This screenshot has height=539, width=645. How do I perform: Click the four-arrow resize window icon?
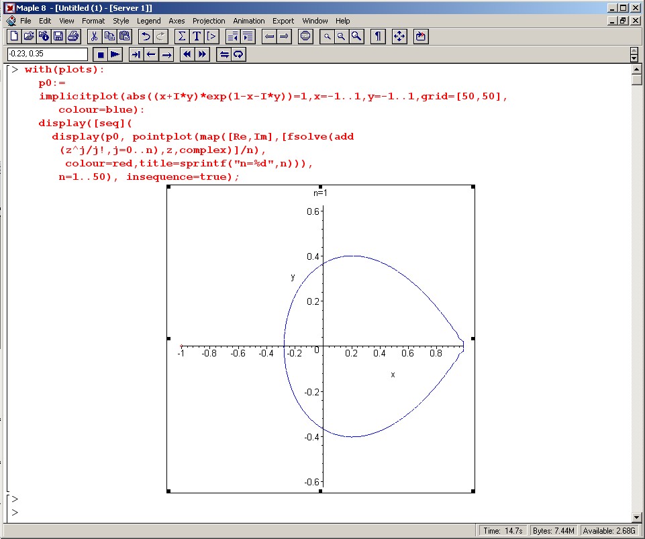399,37
